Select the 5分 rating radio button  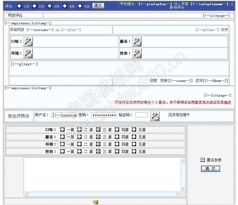(80, 6)
